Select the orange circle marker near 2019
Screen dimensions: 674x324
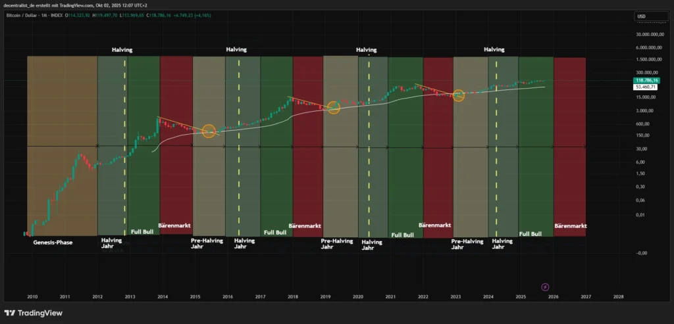pyautogui.click(x=334, y=108)
